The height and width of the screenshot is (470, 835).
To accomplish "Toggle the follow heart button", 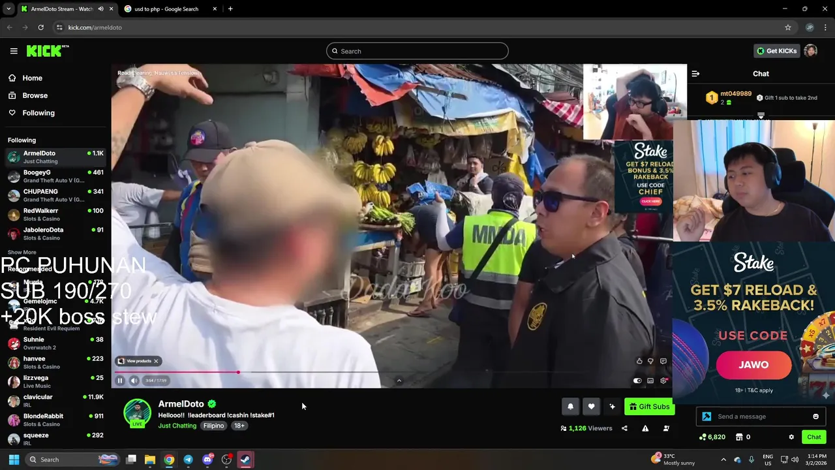I will click(591, 407).
